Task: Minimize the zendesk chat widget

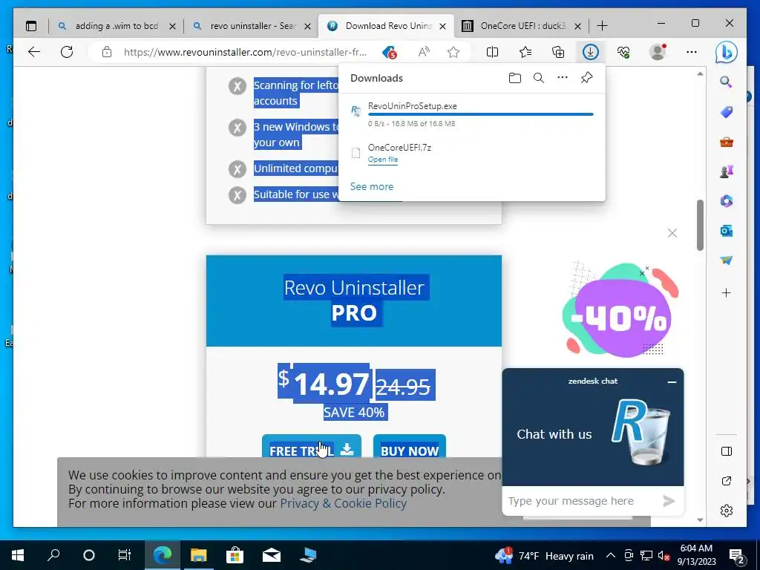Action: pyautogui.click(x=672, y=382)
